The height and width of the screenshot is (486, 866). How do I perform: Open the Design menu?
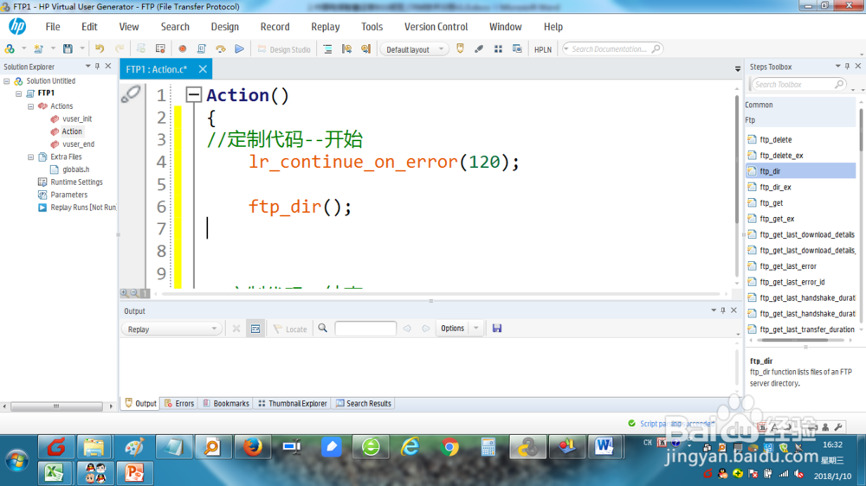click(225, 27)
